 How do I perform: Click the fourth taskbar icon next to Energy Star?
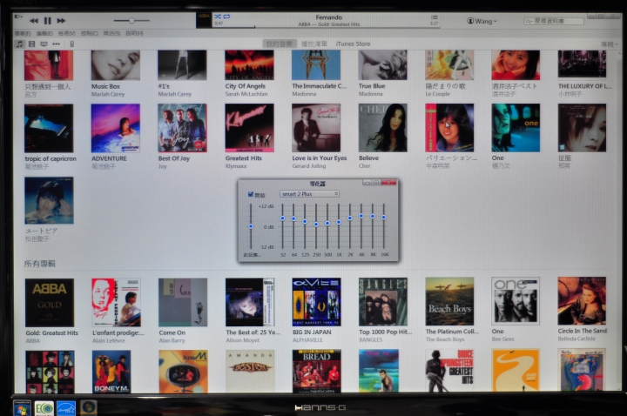pos(89,408)
